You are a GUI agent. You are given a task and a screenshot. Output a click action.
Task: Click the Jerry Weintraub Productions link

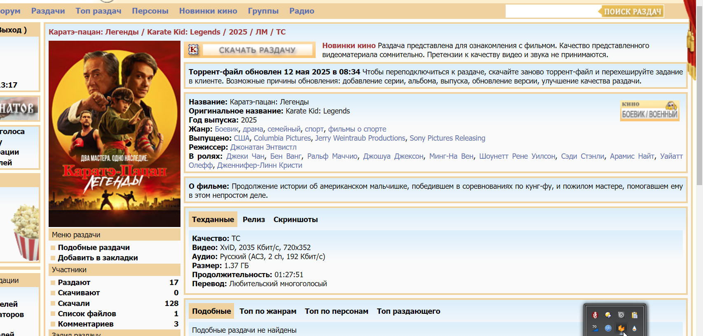[x=360, y=138]
